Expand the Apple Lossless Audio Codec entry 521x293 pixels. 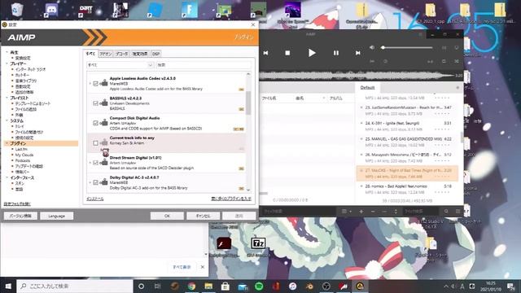pos(90,83)
